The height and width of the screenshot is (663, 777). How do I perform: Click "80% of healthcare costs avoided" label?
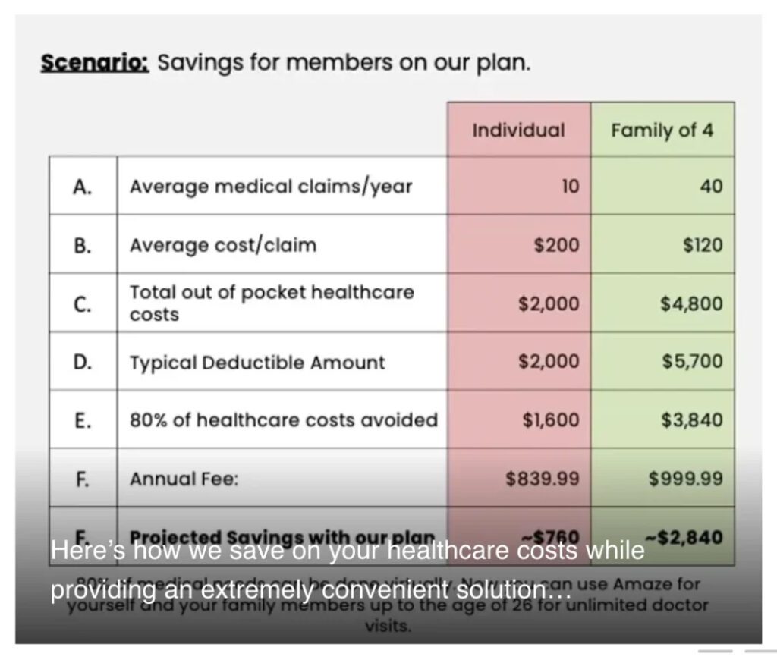point(284,419)
